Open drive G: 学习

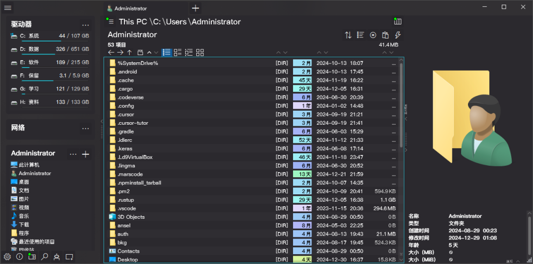pos(49,89)
